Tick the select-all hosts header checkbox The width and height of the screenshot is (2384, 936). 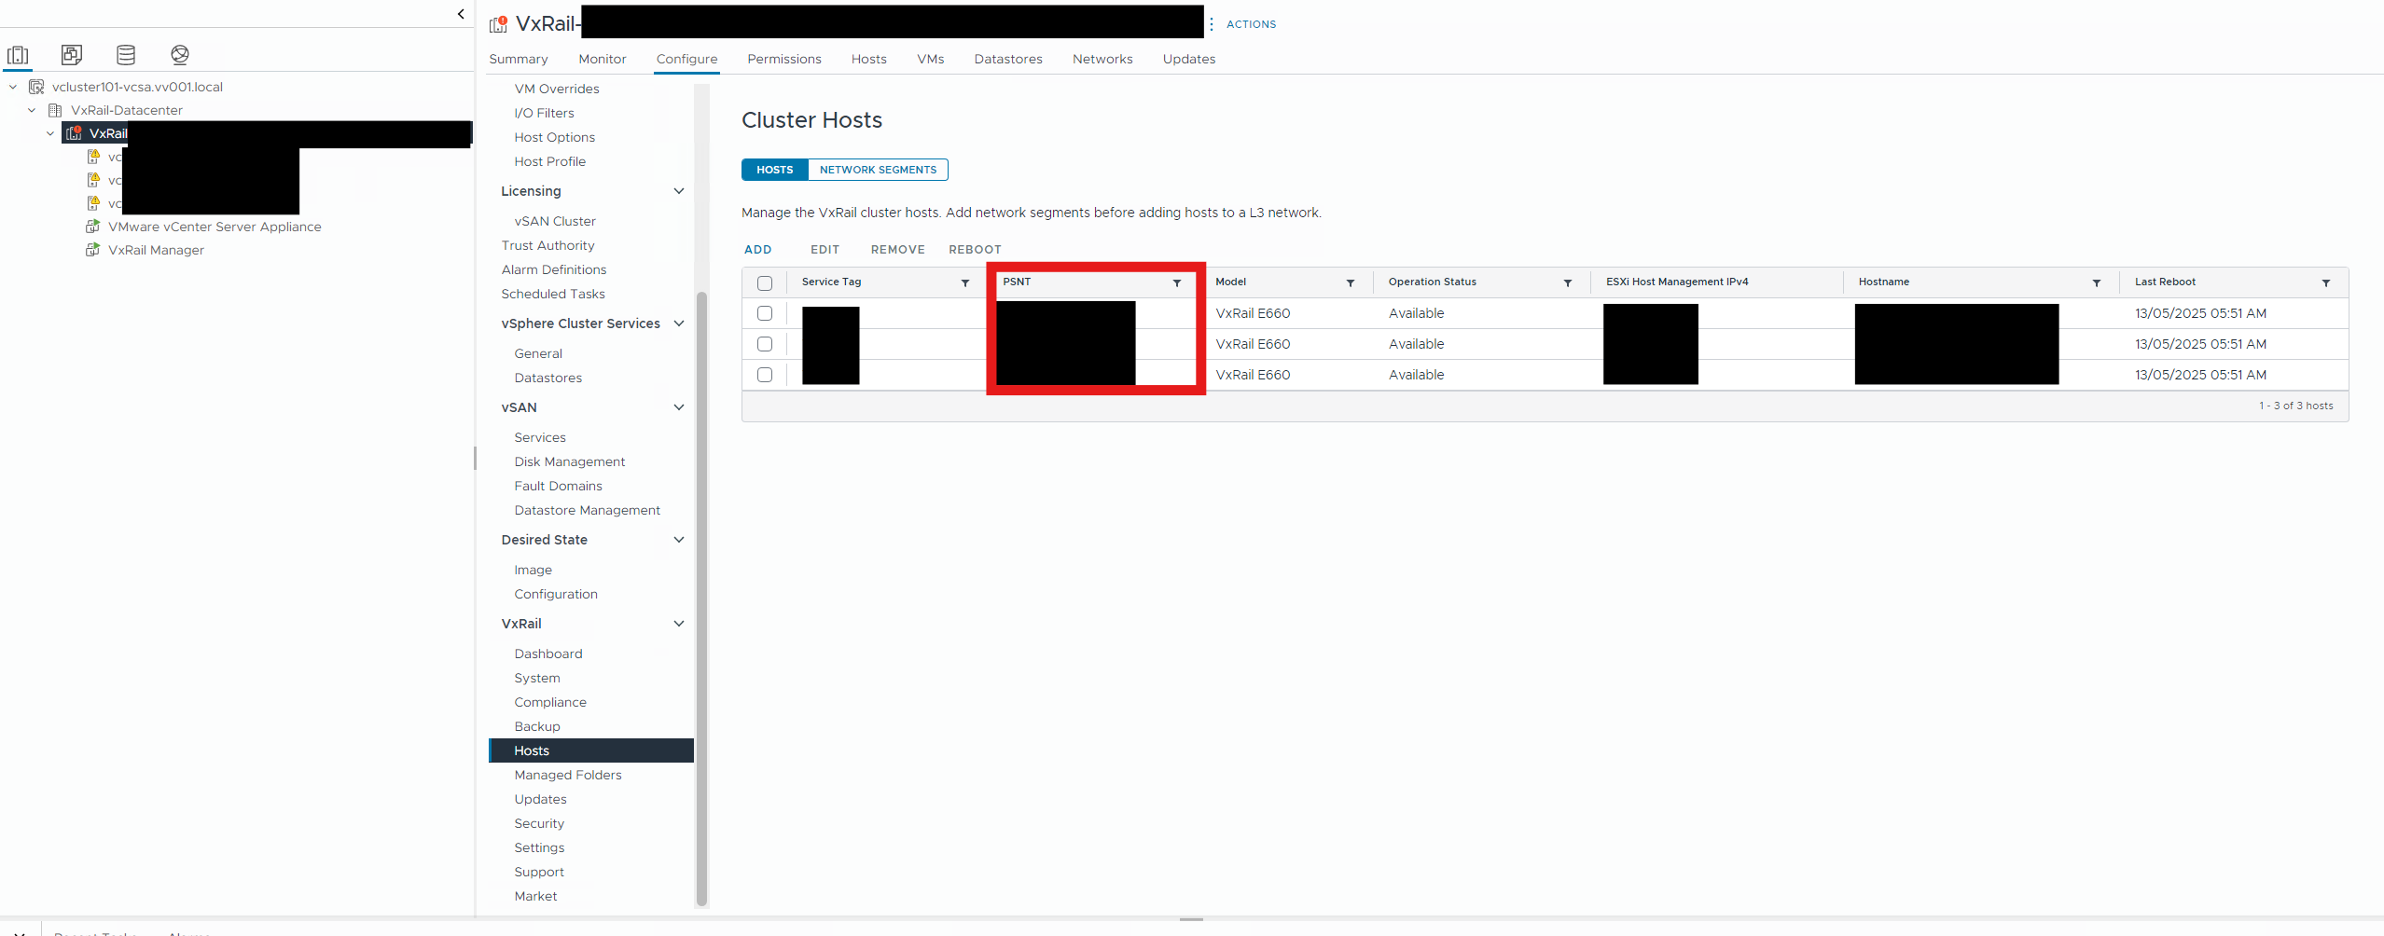point(765,283)
